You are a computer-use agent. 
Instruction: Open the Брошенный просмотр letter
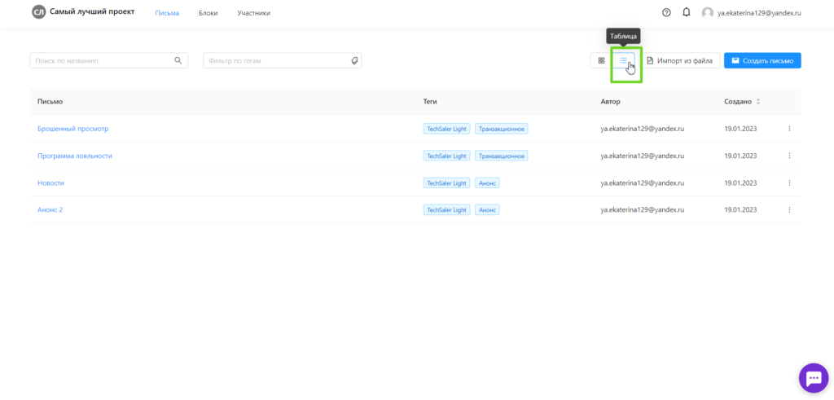tap(72, 129)
